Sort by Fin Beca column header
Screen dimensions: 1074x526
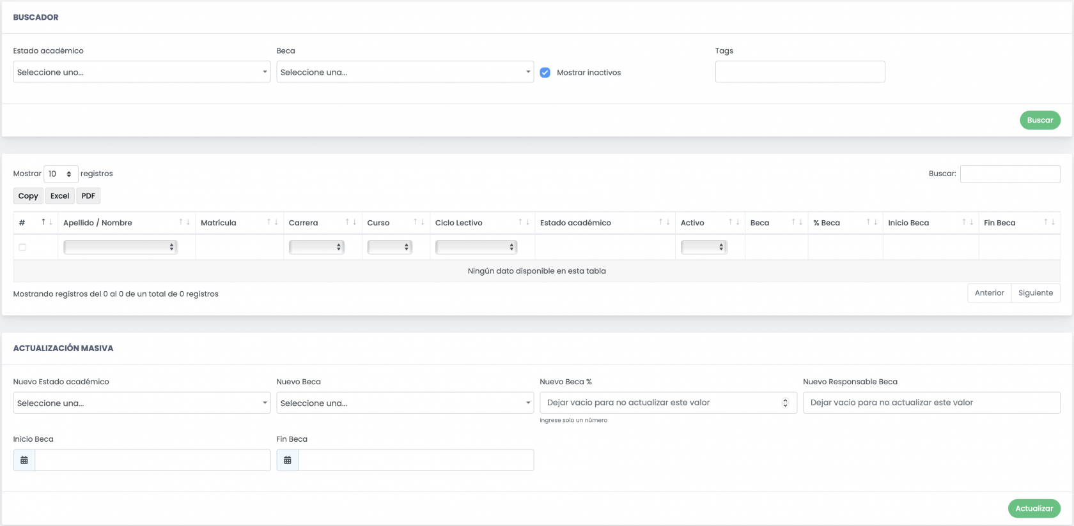1020,223
